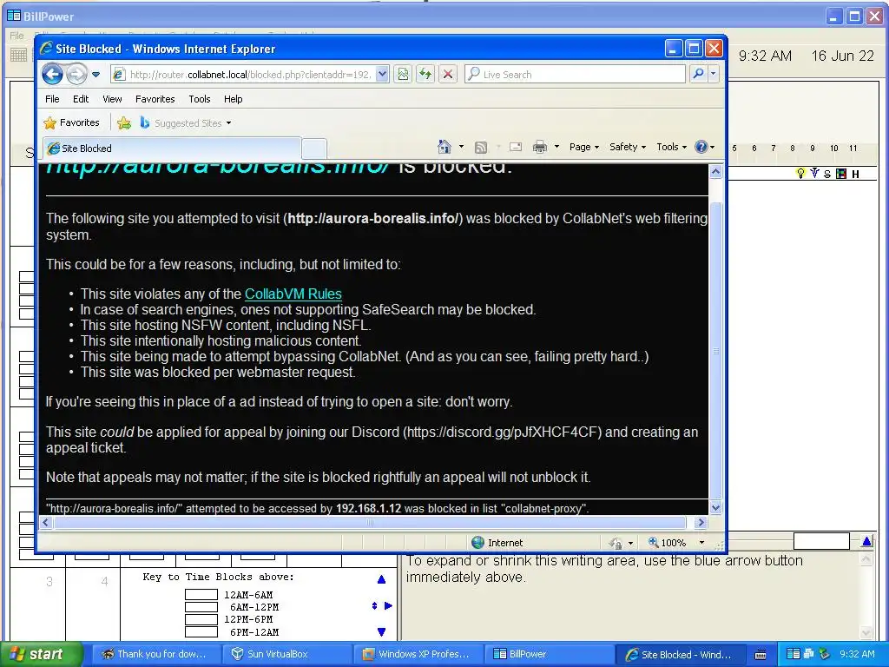Click the 6AM-12PM time block box
The height and width of the screenshot is (667, 889).
pyautogui.click(x=201, y=607)
